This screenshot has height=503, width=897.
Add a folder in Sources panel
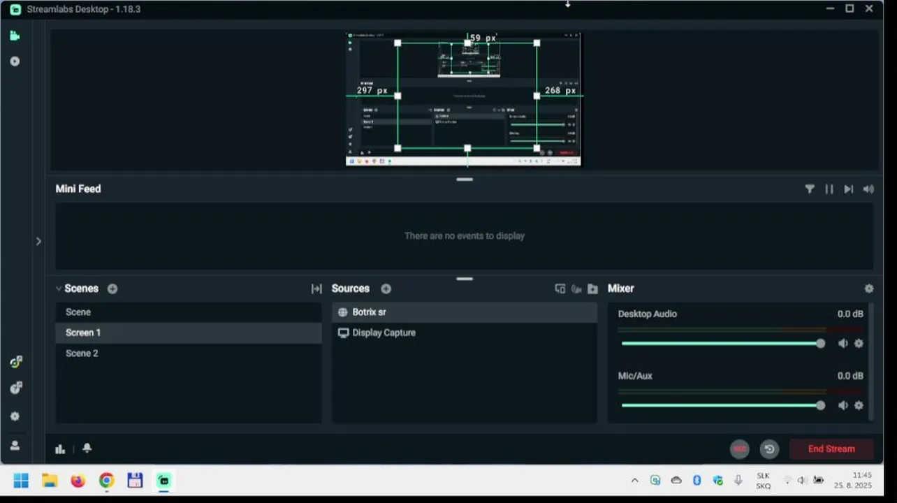pyautogui.click(x=592, y=289)
